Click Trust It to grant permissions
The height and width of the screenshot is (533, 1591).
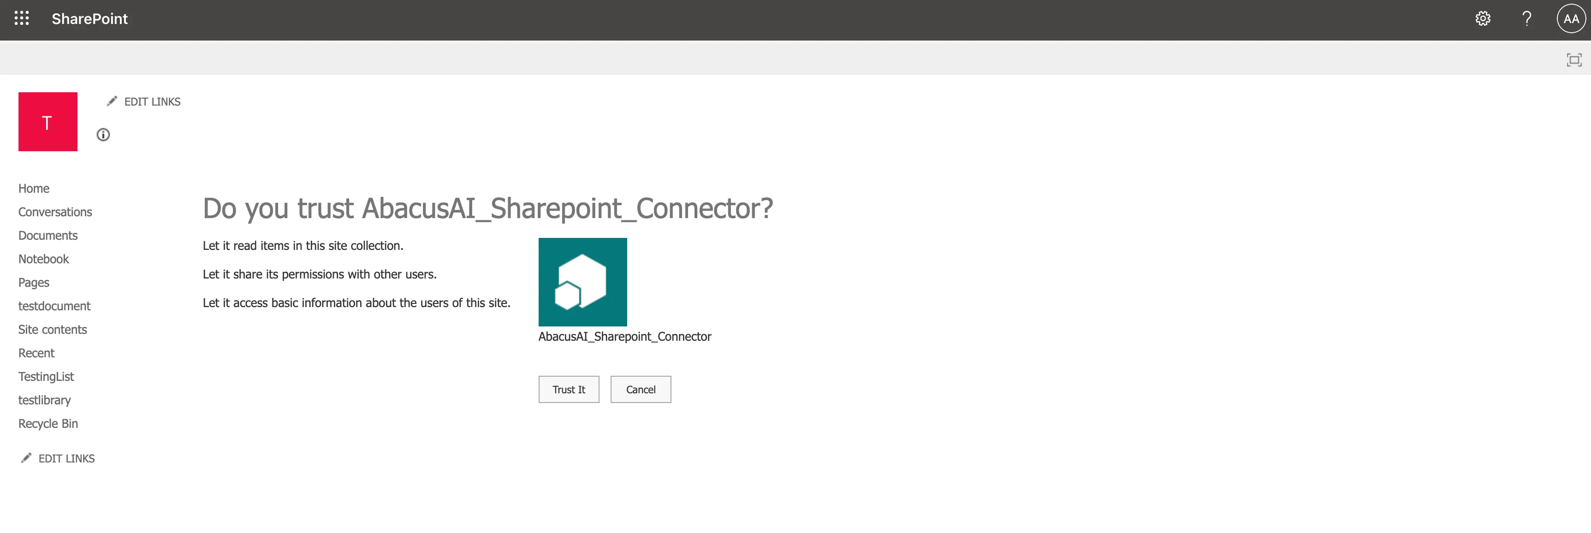[x=569, y=389]
